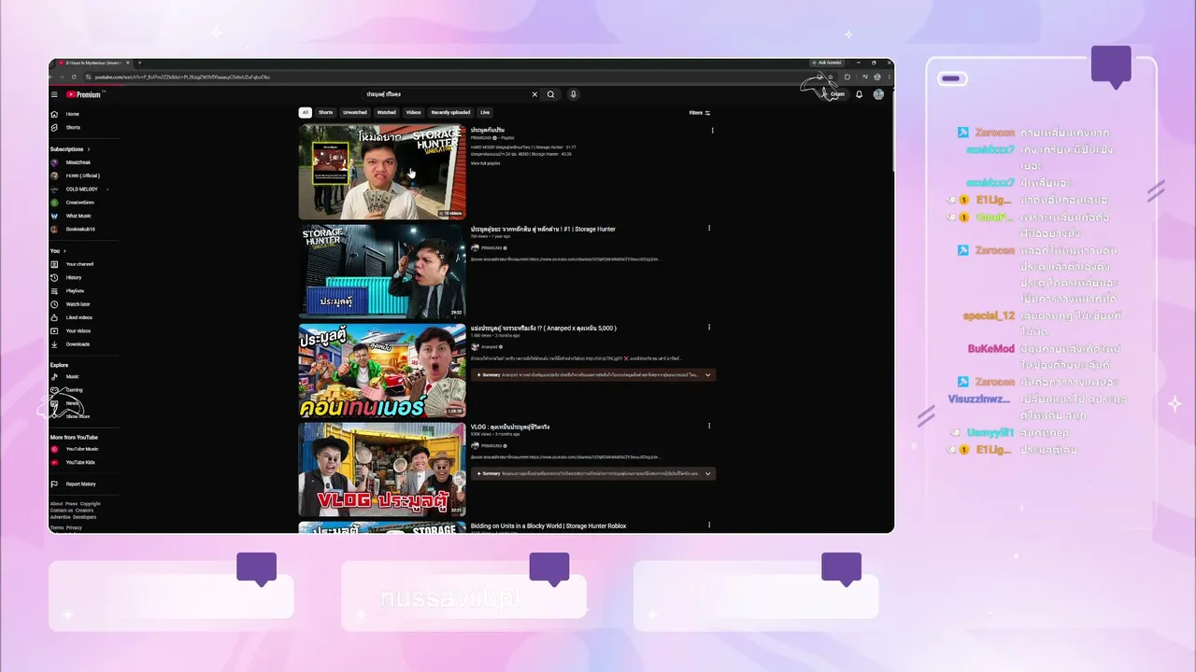Open YouTube Kids in the sidebar

pos(79,462)
